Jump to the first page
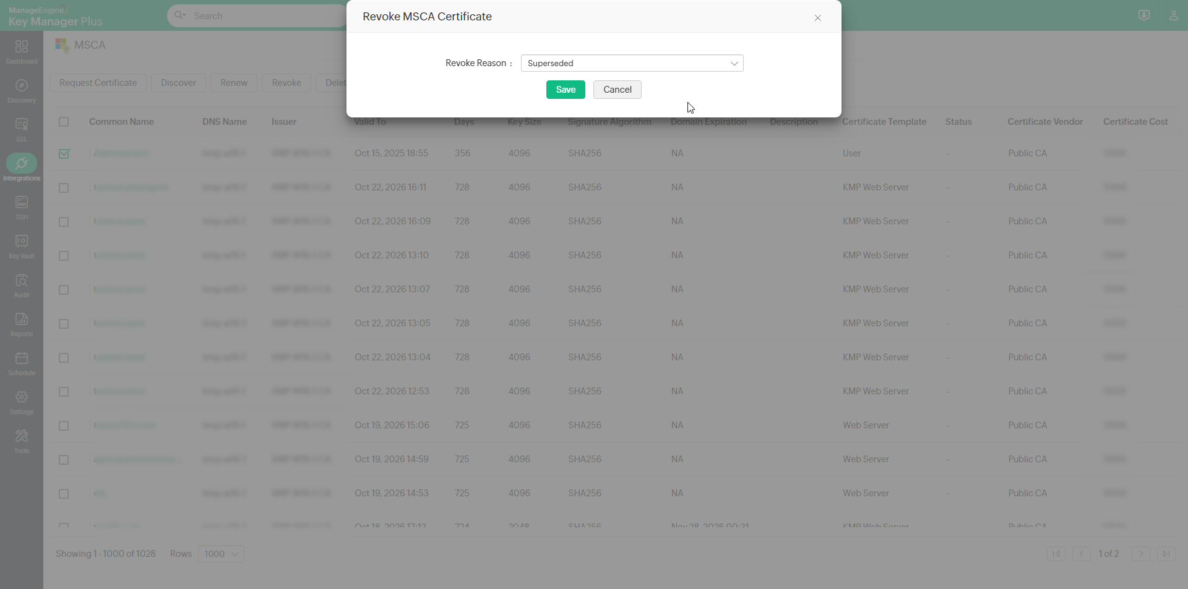Screen dimensions: 1188x589 (1056, 554)
